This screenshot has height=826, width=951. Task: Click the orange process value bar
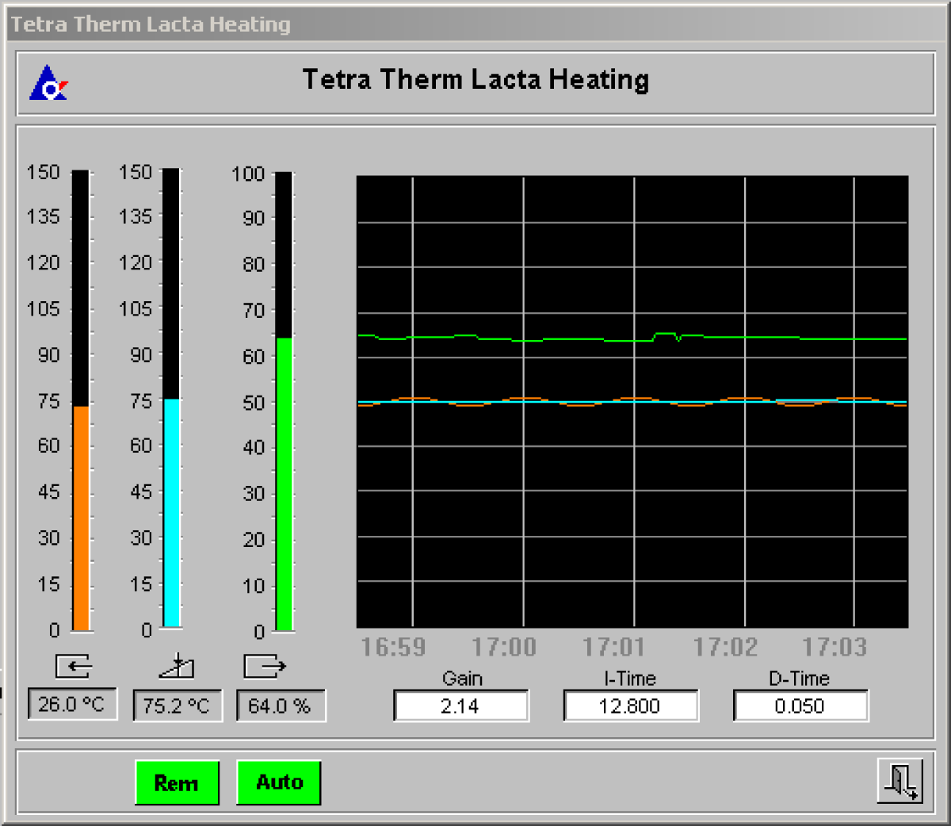click(x=81, y=518)
